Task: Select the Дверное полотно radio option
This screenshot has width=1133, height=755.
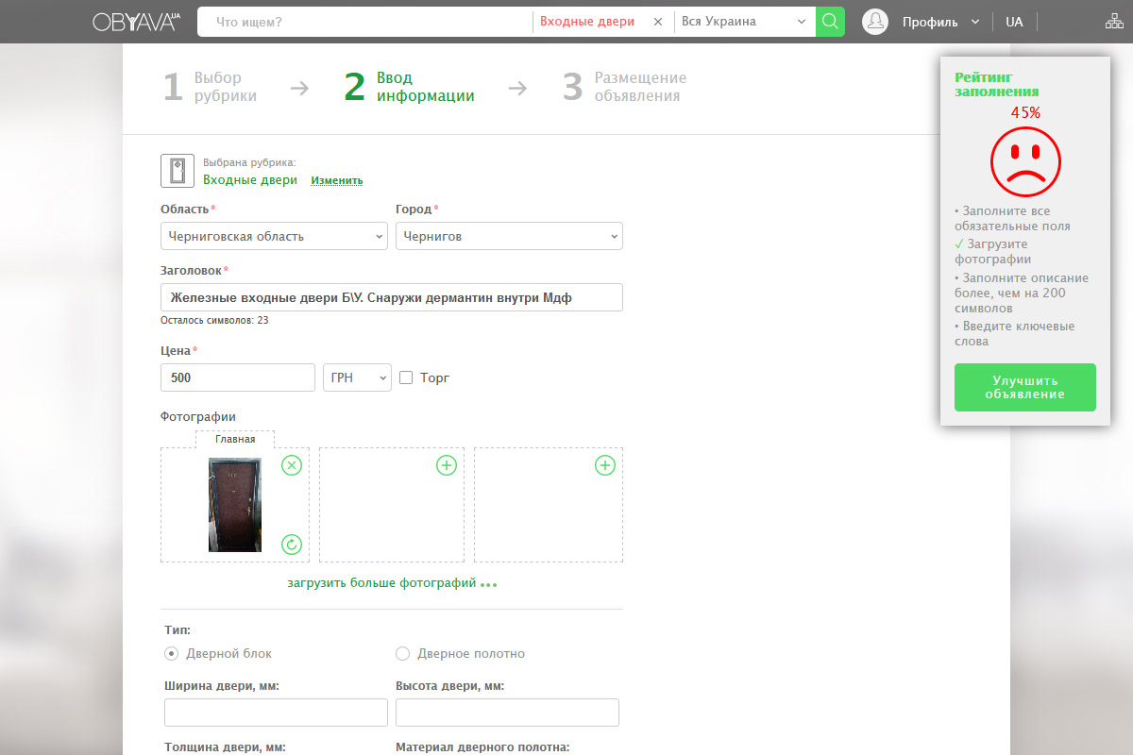Action: point(402,653)
